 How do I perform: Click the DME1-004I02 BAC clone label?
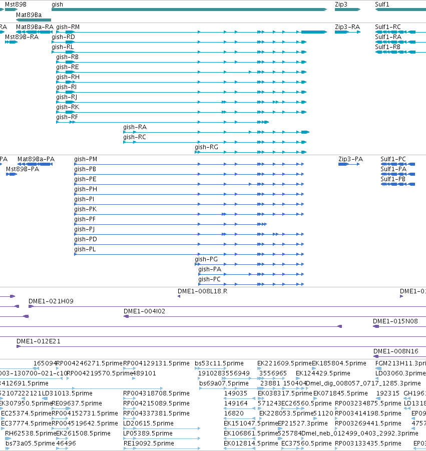pyautogui.click(x=144, y=311)
